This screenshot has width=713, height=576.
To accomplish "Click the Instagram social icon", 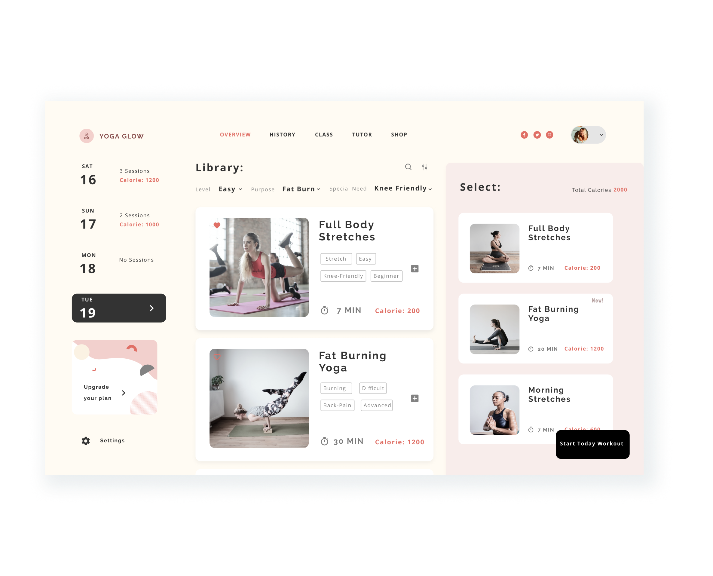I will pos(549,135).
